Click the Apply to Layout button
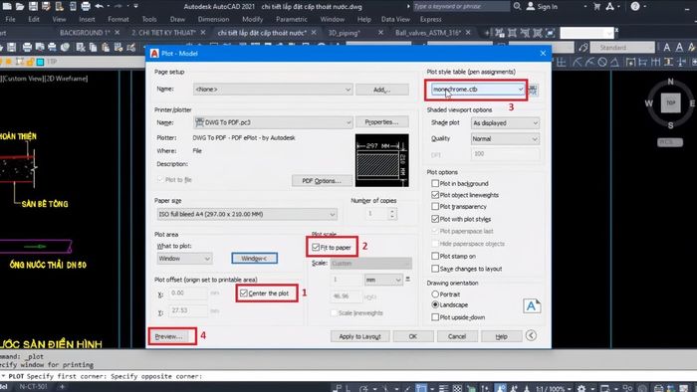The height and width of the screenshot is (392, 697). [x=359, y=336]
